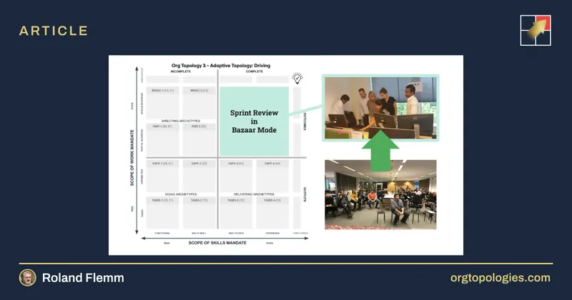Viewport: 572px width, 300px height.
Task: Select the TASKS-4 grid cell
Action: pos(272,213)
